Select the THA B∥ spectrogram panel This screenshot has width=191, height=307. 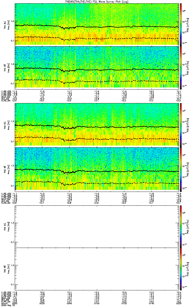click(x=97, y=67)
